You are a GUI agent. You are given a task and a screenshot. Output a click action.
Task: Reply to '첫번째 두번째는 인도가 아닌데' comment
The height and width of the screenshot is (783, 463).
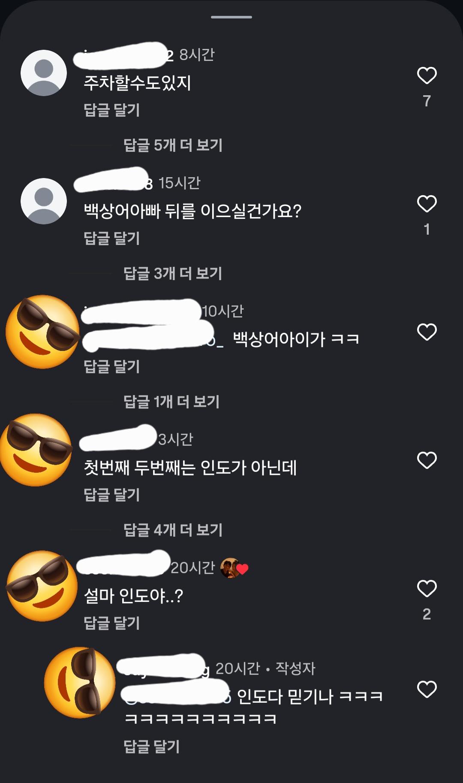[112, 495]
